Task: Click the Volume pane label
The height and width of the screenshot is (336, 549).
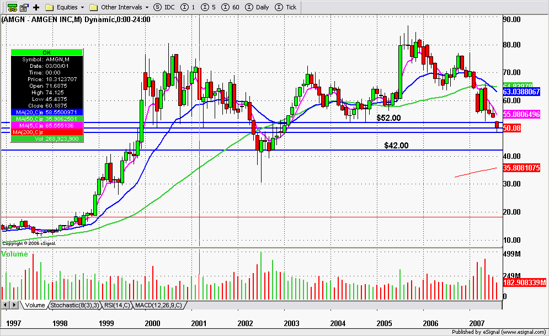Action: tap(14, 254)
